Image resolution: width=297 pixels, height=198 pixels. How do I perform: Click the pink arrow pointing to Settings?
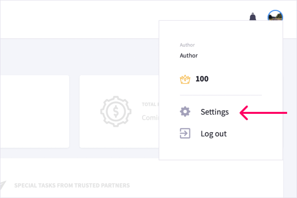(263, 113)
